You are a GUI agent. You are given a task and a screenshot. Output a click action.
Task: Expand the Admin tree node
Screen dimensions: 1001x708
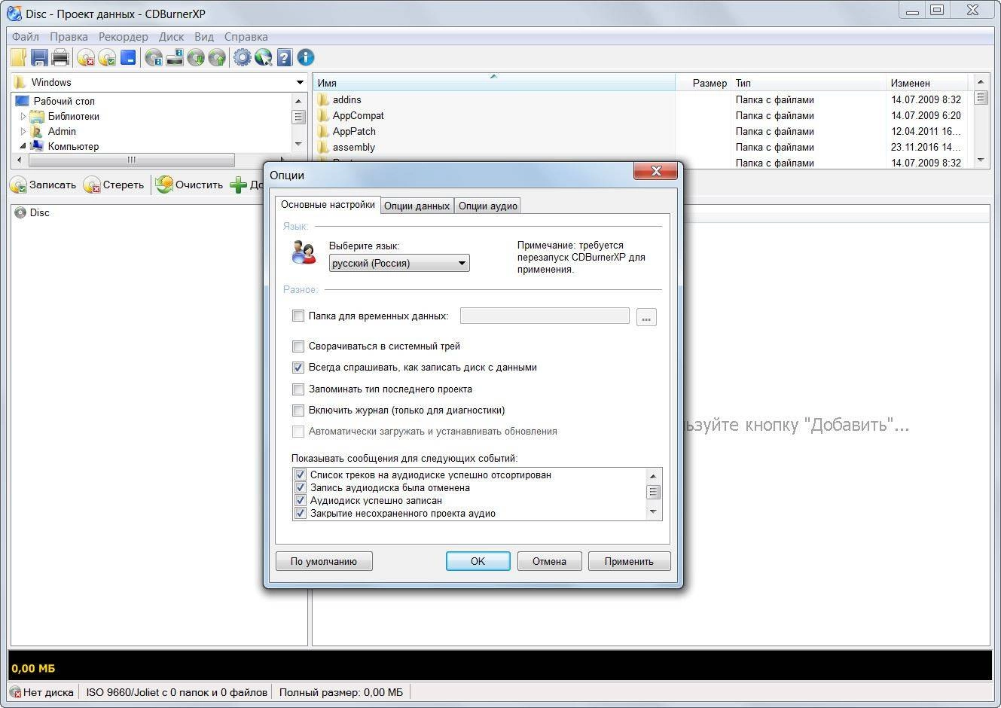click(23, 131)
